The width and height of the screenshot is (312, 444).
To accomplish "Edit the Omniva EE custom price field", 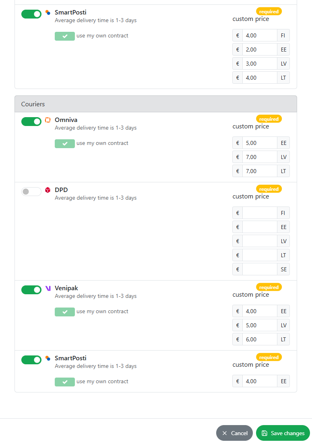I will point(260,143).
